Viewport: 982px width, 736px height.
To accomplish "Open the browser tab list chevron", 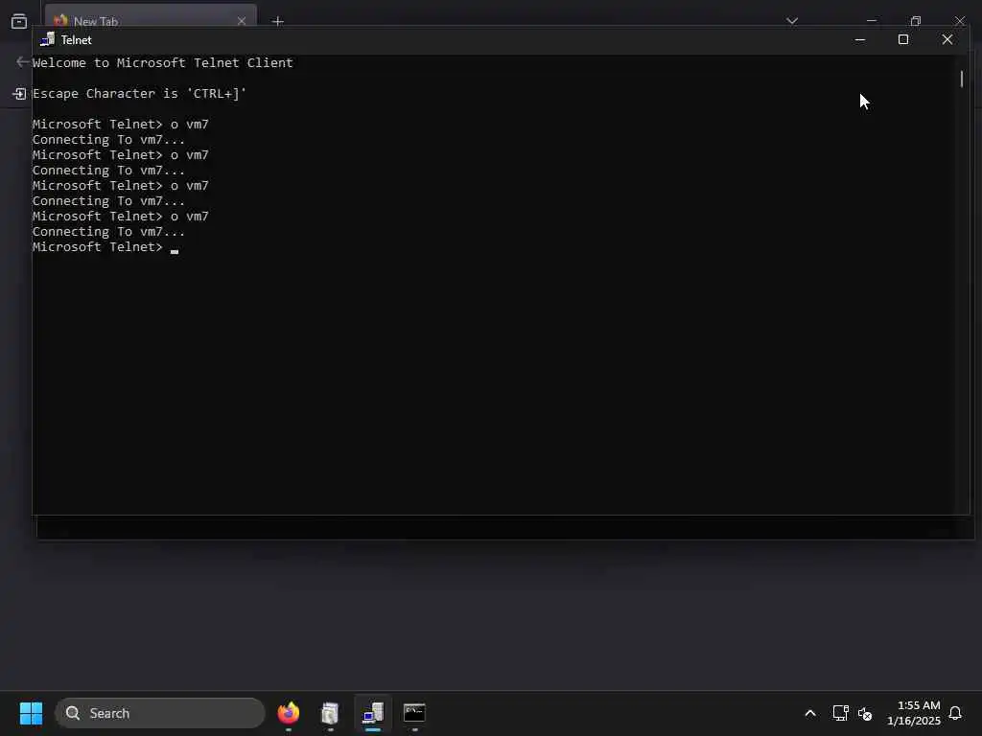I will pos(791,21).
